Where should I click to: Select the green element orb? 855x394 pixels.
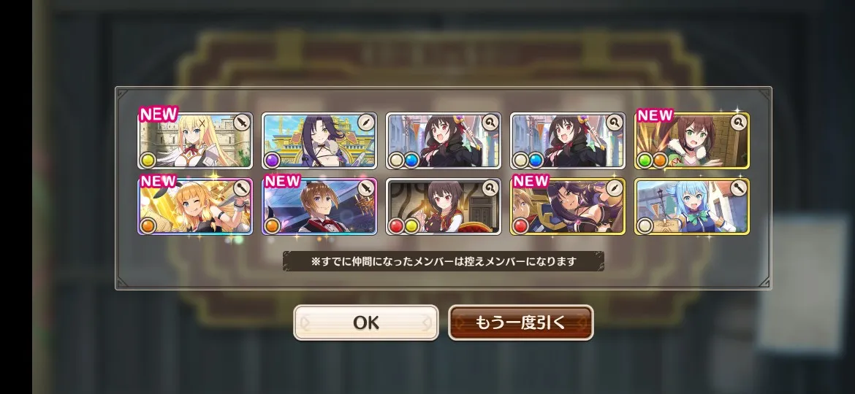coord(645,160)
